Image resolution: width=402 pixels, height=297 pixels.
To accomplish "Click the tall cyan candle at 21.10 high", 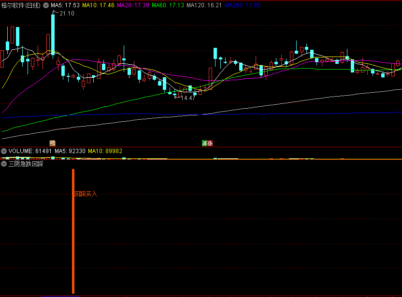I will (53, 35).
